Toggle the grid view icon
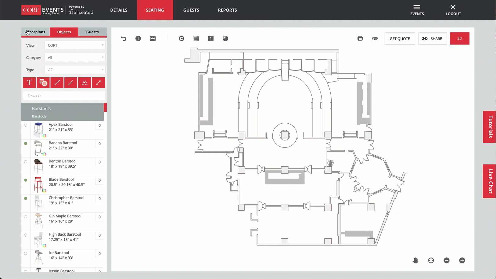The image size is (496, 279). 196,38
